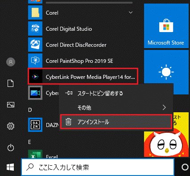Click the CyberLink Power Media Player icon

(x=35, y=77)
